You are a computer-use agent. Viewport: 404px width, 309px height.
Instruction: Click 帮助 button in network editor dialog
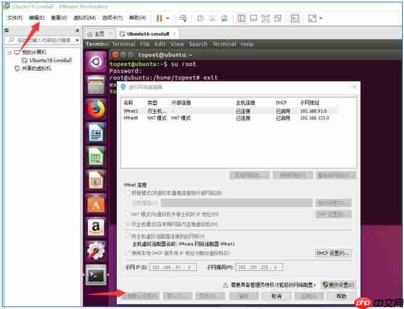point(341,296)
